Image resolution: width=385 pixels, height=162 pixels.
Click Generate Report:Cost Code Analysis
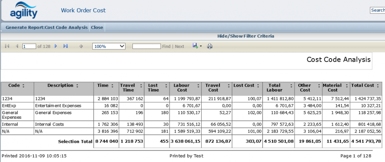47,28
